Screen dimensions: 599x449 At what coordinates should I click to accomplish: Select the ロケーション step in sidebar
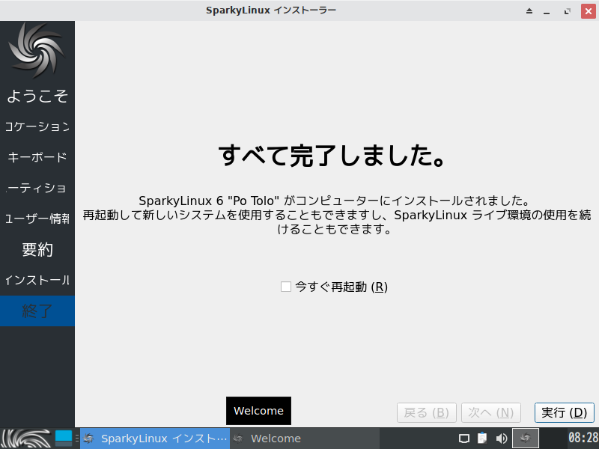tap(37, 126)
